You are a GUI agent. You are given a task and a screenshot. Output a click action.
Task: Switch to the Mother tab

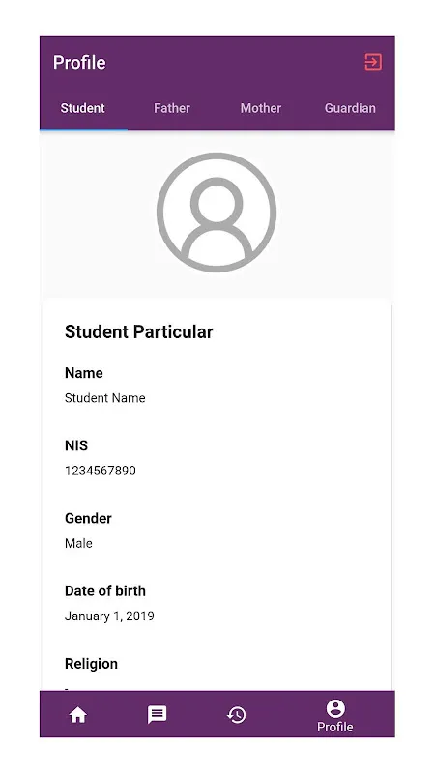[x=261, y=108]
